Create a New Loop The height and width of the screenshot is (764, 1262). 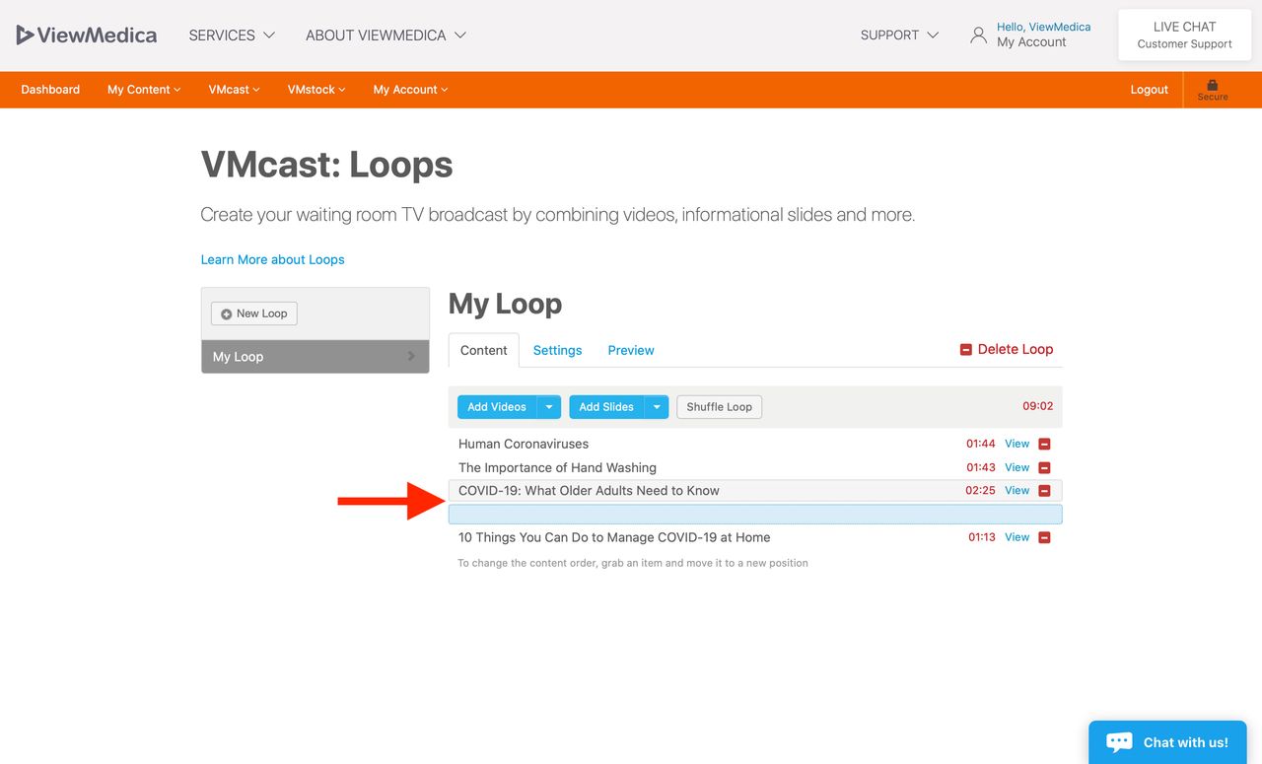click(x=254, y=313)
